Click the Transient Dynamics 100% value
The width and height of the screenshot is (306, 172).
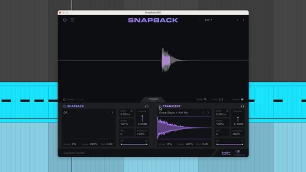pos(236,134)
